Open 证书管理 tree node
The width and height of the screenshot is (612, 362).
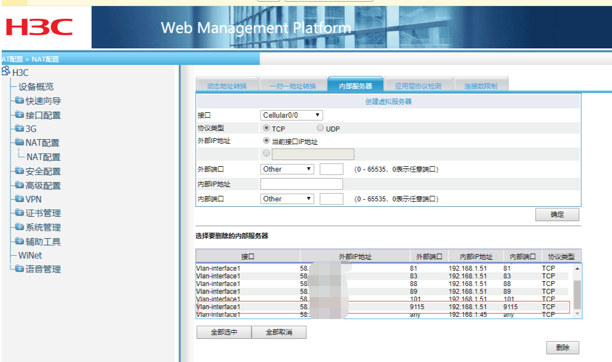(x=43, y=213)
